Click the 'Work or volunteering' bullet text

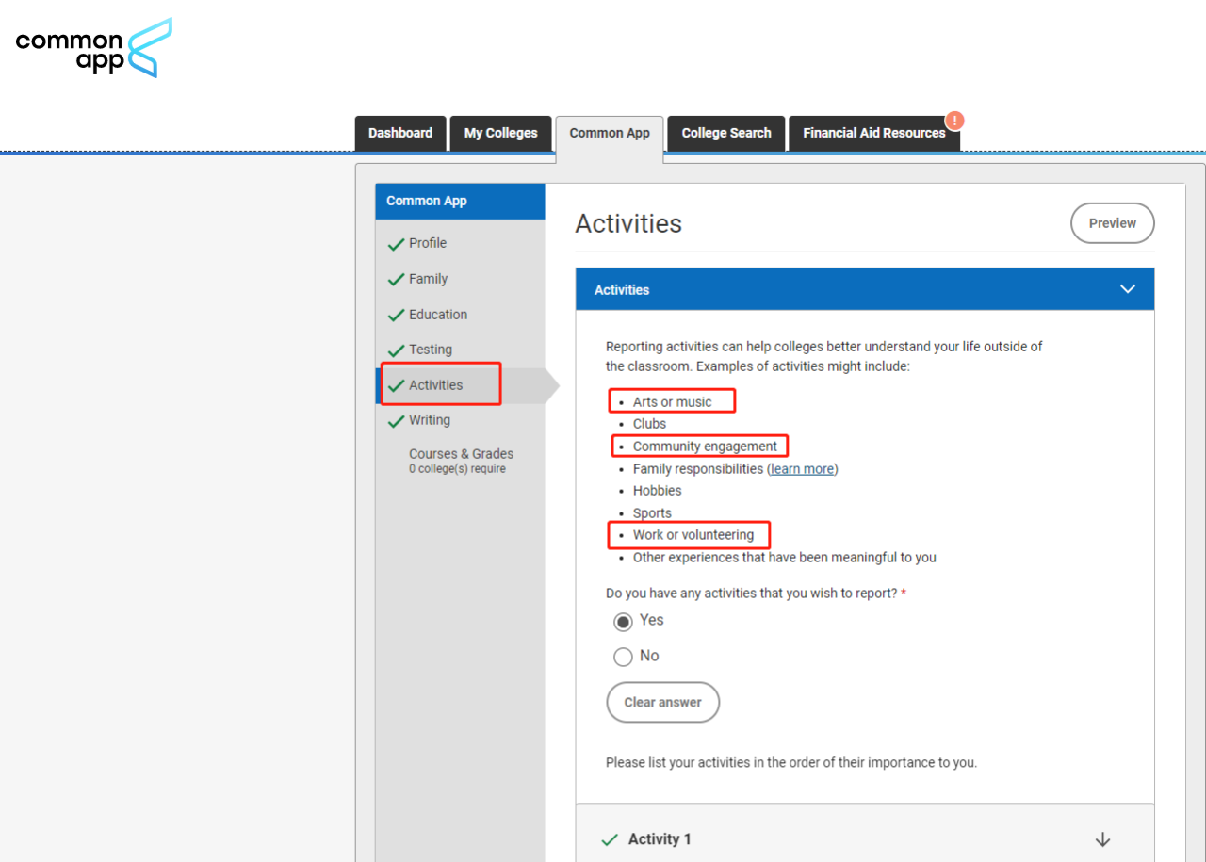tap(693, 535)
